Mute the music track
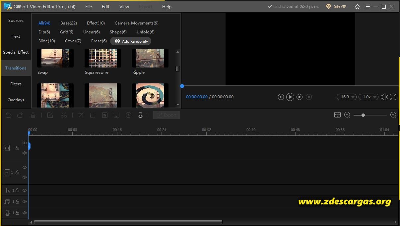 [x=25, y=202]
